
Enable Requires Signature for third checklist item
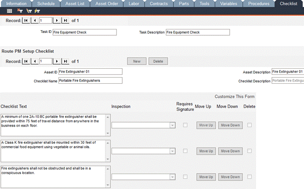(x=185, y=177)
